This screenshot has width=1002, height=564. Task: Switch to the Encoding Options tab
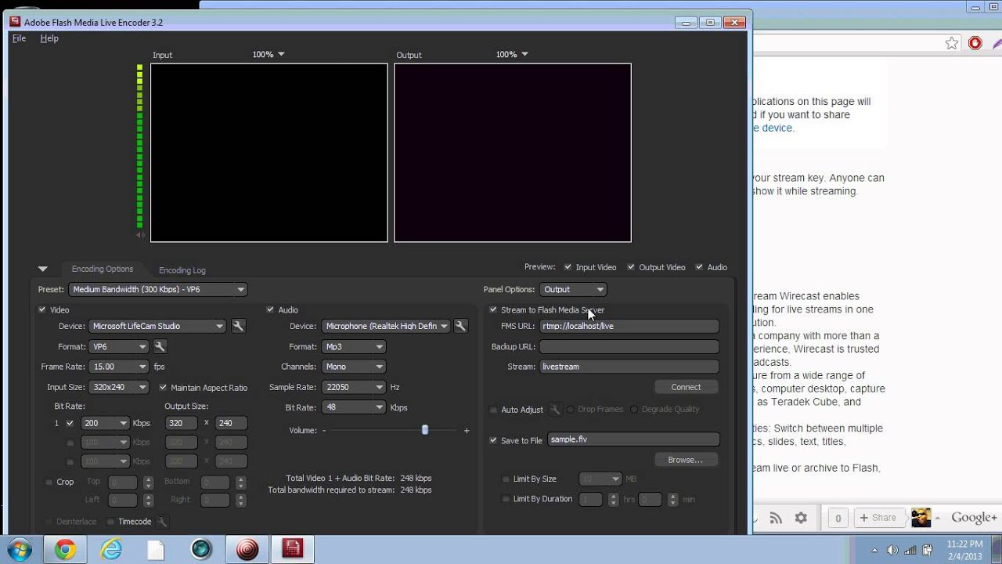(x=103, y=269)
